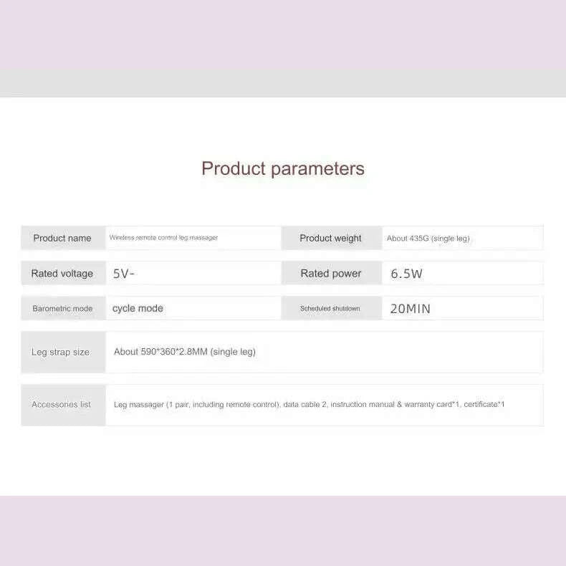Click the "6.5W" power value
Screen dimensions: 566x566
(406, 274)
